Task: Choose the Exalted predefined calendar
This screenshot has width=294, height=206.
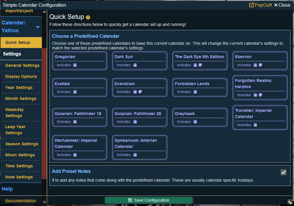Action: [x=80, y=87]
